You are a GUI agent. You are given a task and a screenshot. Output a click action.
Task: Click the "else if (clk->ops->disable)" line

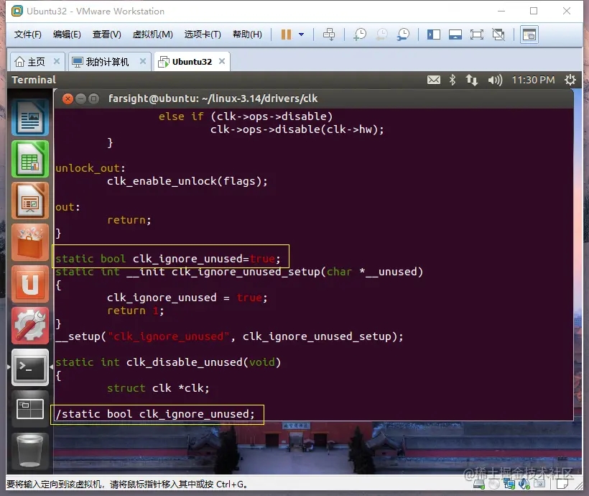246,116
